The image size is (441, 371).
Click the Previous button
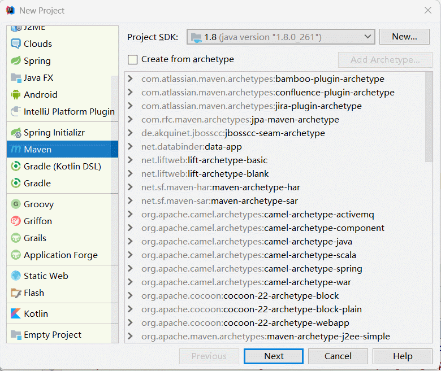pyautogui.click(x=209, y=356)
